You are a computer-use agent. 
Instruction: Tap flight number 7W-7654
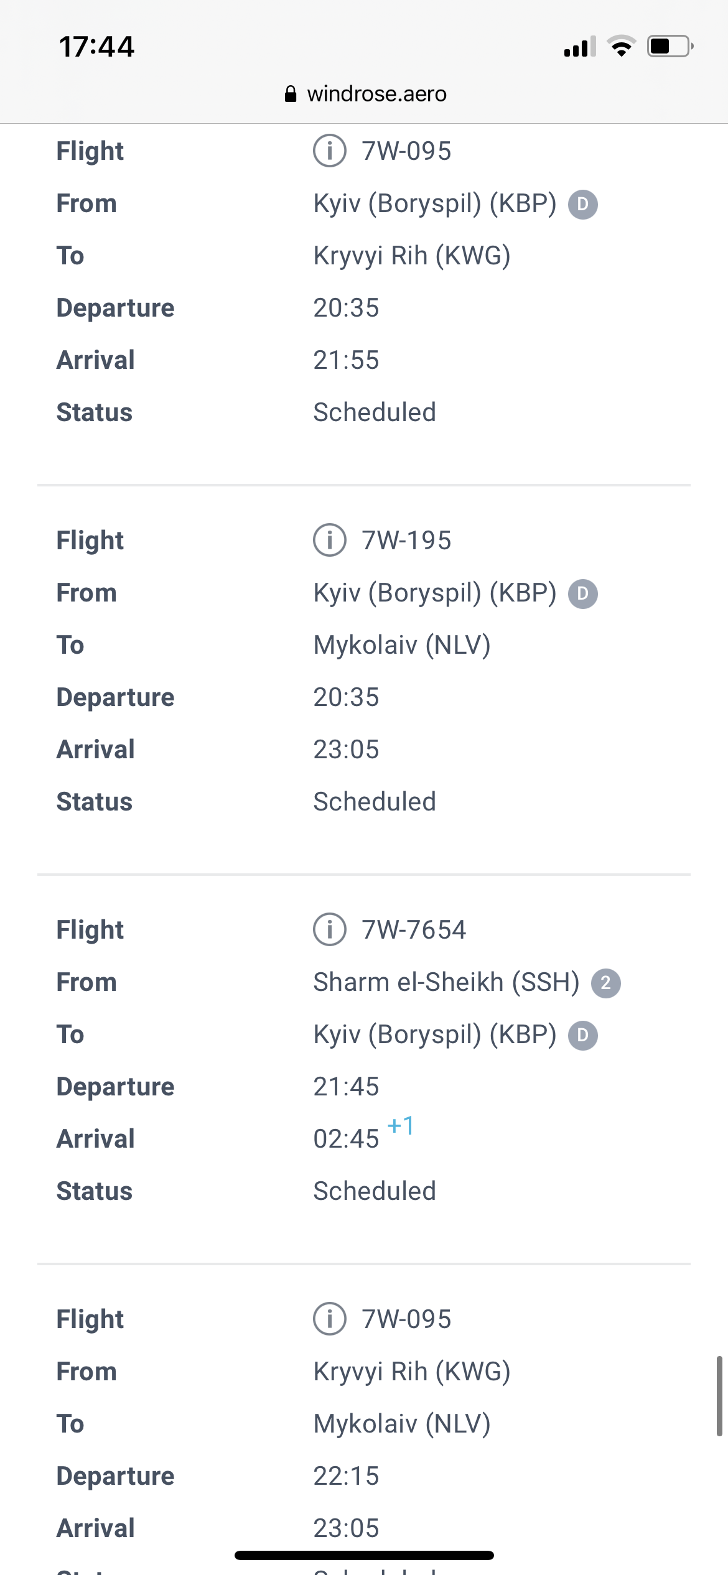point(414,930)
